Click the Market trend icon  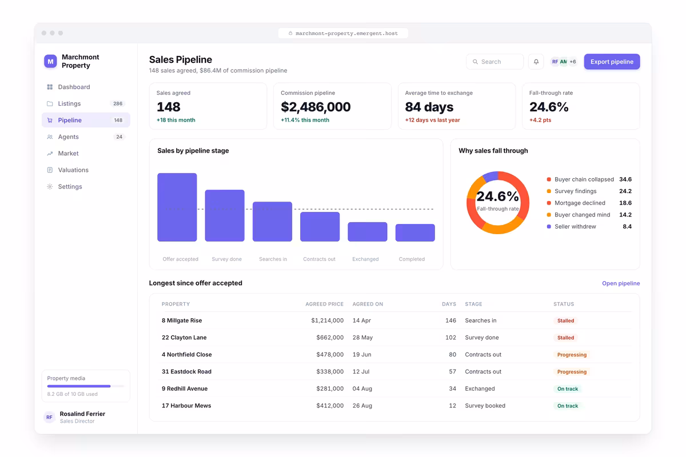50,153
